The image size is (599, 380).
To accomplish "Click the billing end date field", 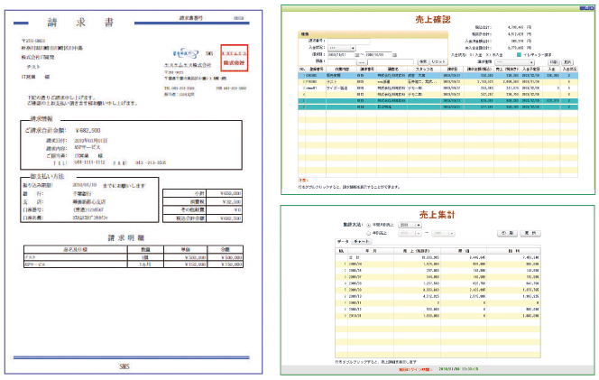I will pos(378,55).
